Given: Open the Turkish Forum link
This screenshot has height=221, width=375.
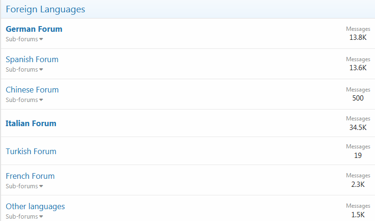Looking at the screenshot, I should 31,151.
